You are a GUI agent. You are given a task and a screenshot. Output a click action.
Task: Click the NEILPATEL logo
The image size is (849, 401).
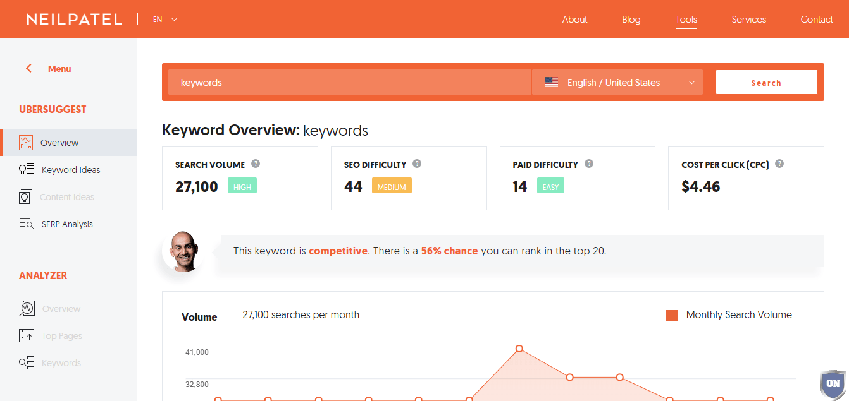pyautogui.click(x=75, y=20)
